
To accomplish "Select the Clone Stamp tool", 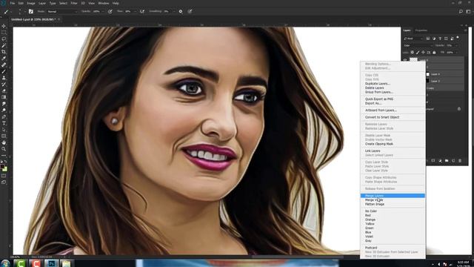I will [x=4, y=78].
